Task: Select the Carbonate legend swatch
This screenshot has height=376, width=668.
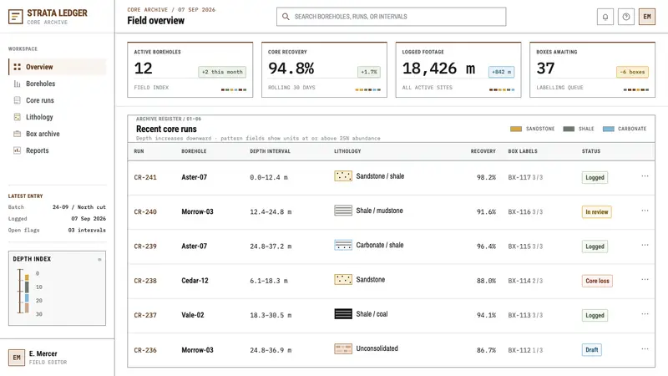Action: (609, 129)
